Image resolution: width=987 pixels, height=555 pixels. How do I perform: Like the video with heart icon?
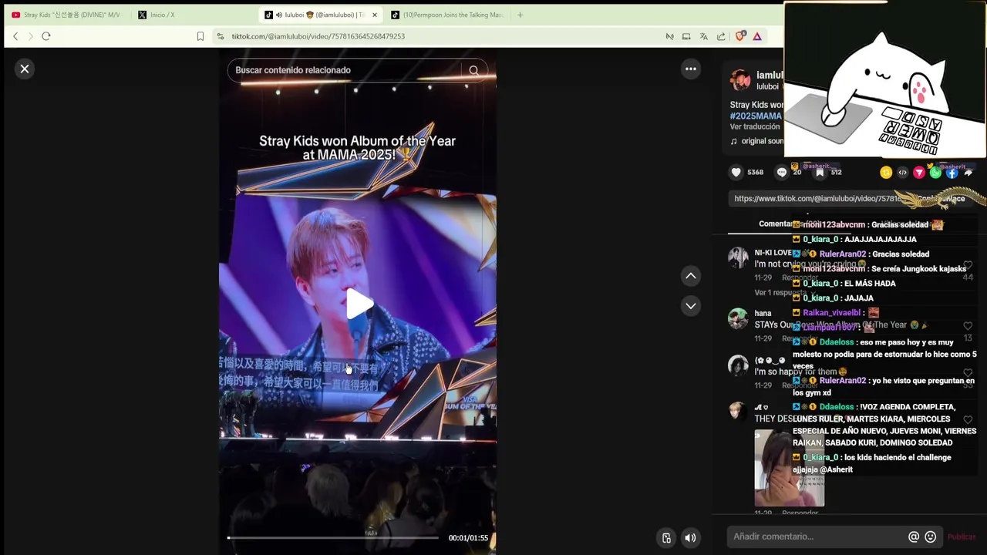pyautogui.click(x=736, y=173)
